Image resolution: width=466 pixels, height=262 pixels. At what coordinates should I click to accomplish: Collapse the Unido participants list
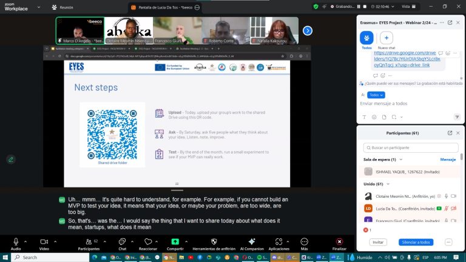[x=387, y=184]
